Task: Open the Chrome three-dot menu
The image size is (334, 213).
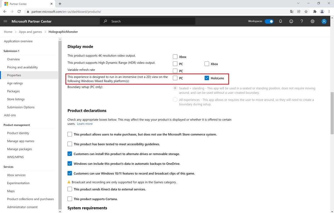Action: tap(329, 12)
